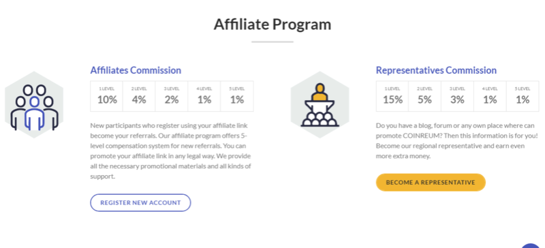Click the affiliate program description paragraph
The height and width of the screenshot is (248, 545).
[x=171, y=151]
